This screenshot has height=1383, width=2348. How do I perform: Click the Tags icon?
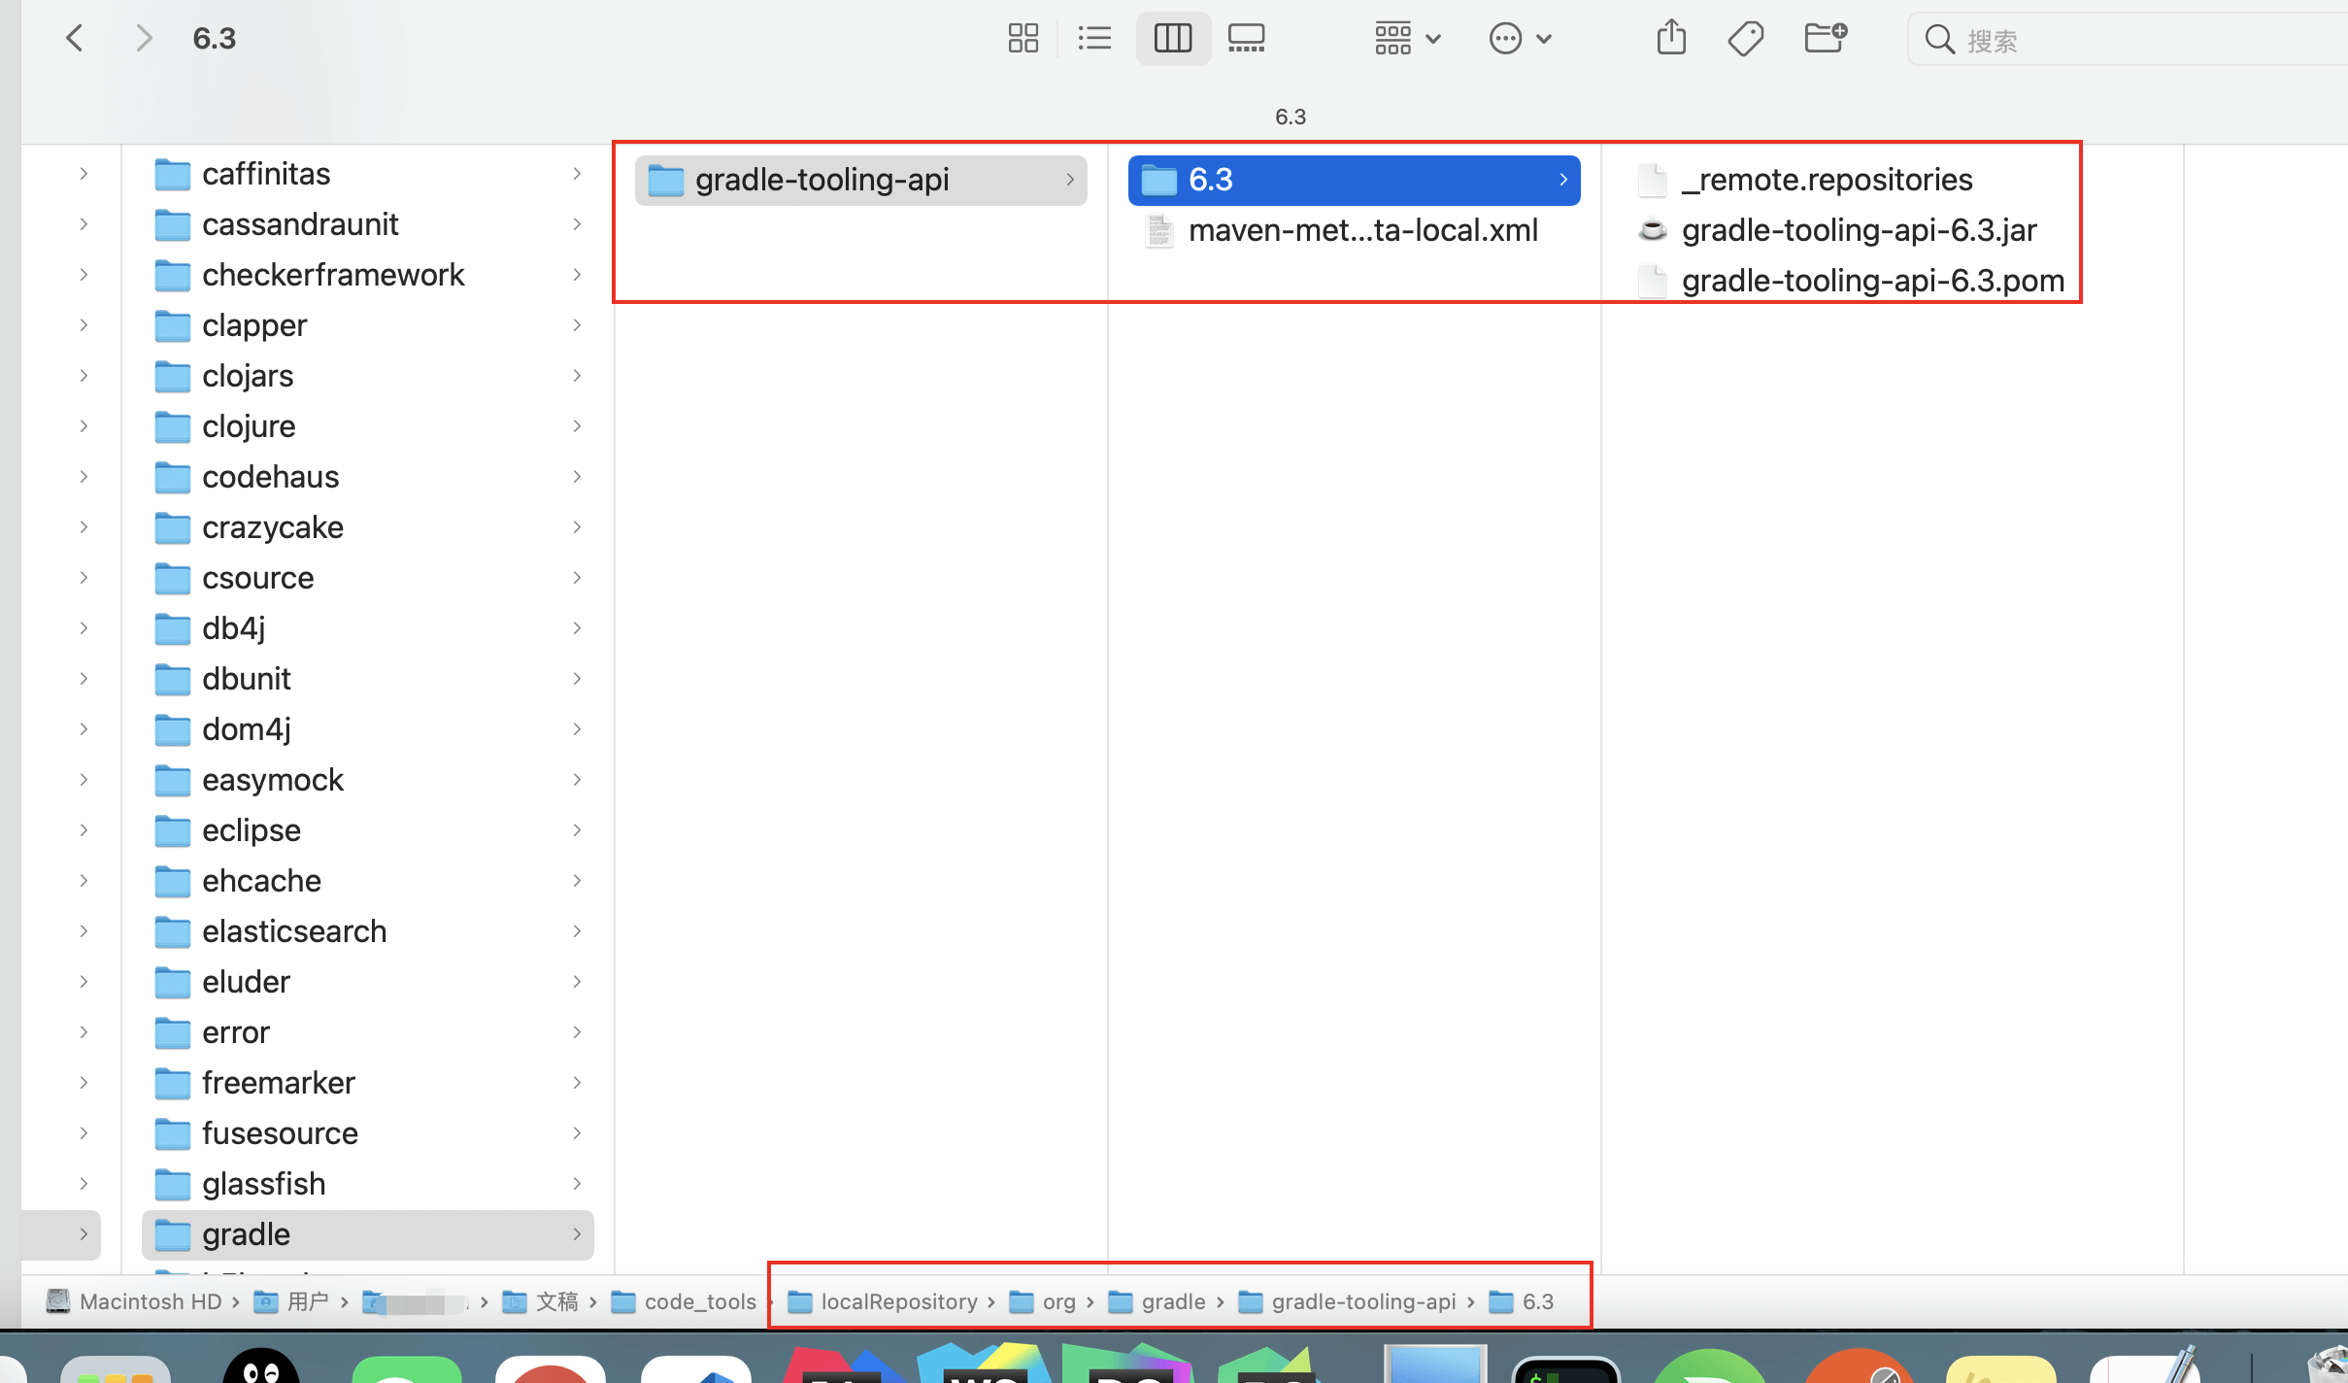pos(1745,39)
